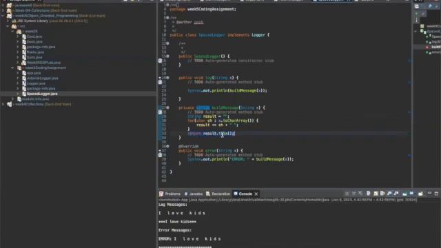Click overview ruler marker beside line 16
The height and width of the screenshot is (248, 441).
(410, 61)
